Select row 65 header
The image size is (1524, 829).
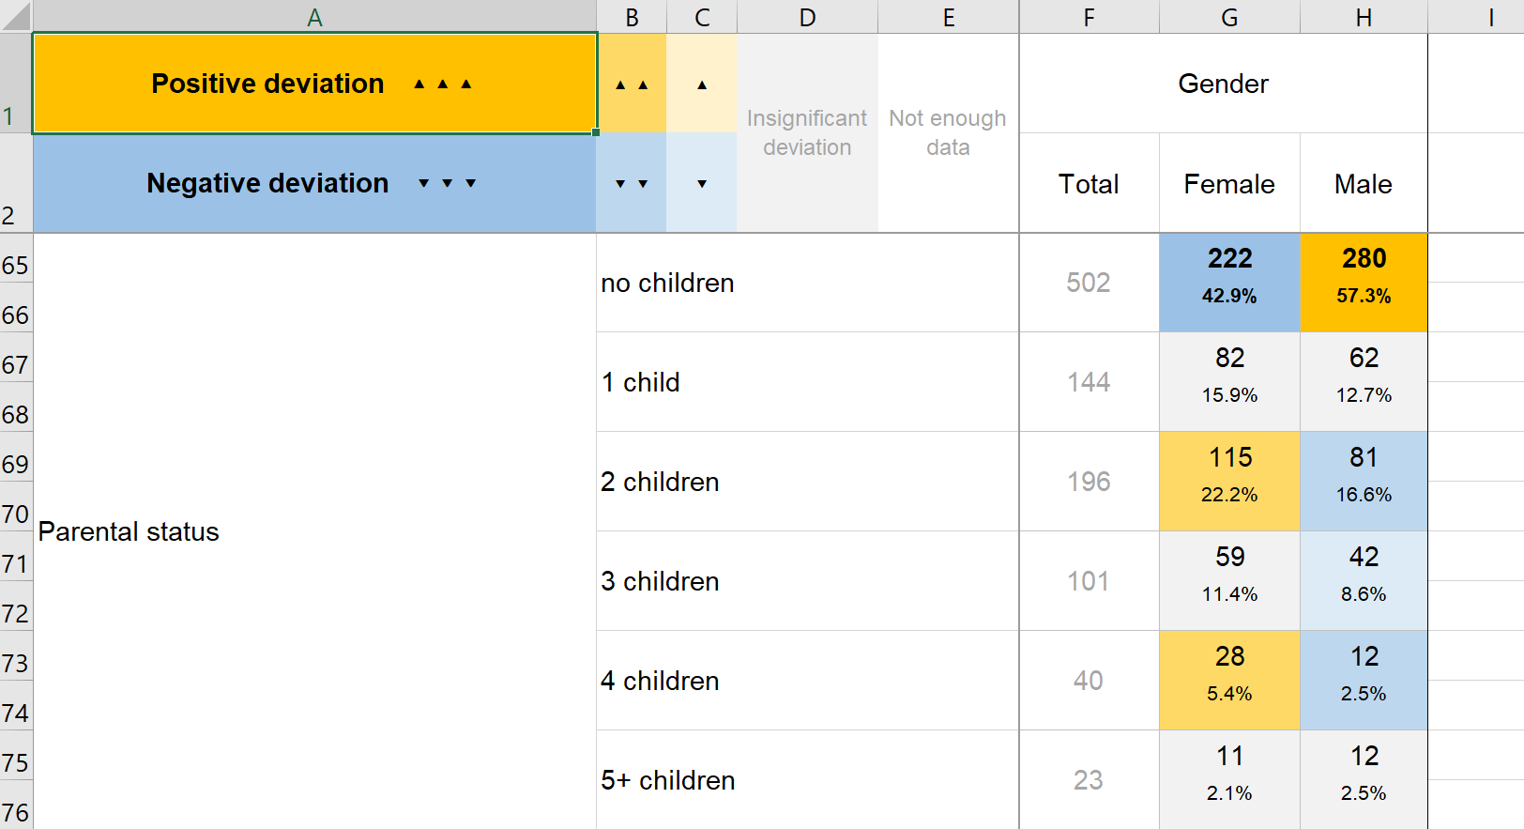[x=15, y=266]
